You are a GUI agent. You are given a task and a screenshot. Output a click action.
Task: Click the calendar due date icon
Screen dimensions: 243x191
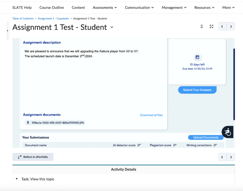[x=197, y=57]
